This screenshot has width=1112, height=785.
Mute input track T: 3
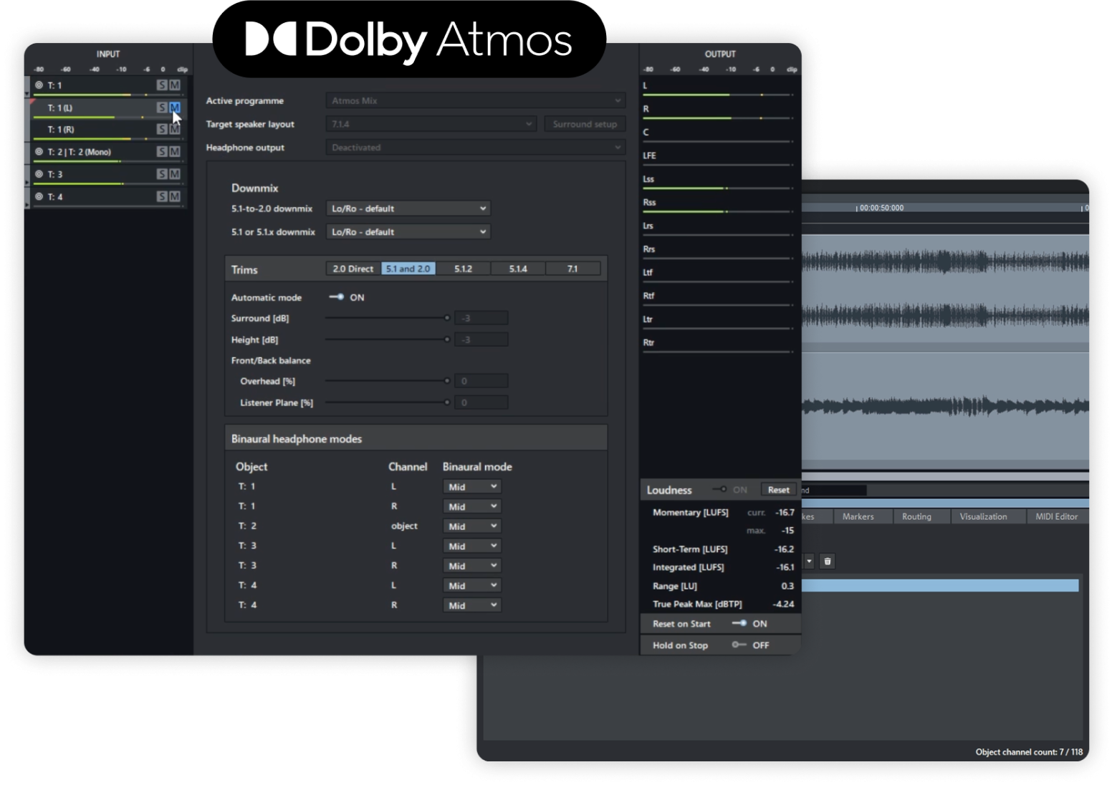click(x=174, y=174)
